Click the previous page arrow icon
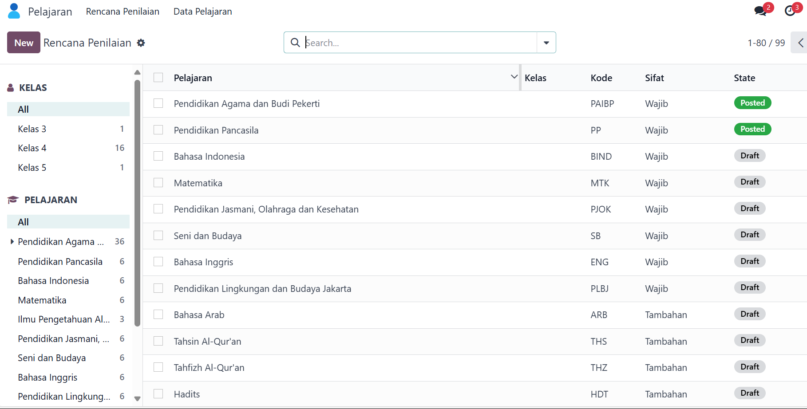 [800, 43]
